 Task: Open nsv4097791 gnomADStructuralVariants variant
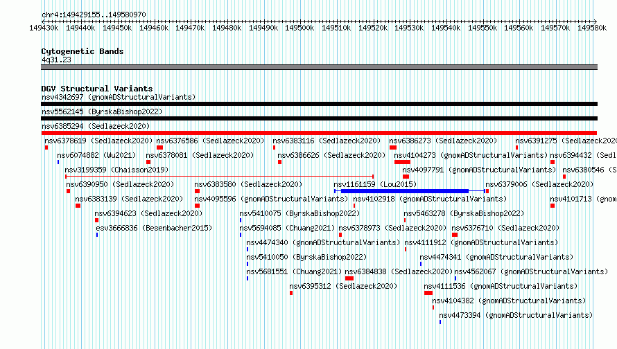tap(479, 170)
